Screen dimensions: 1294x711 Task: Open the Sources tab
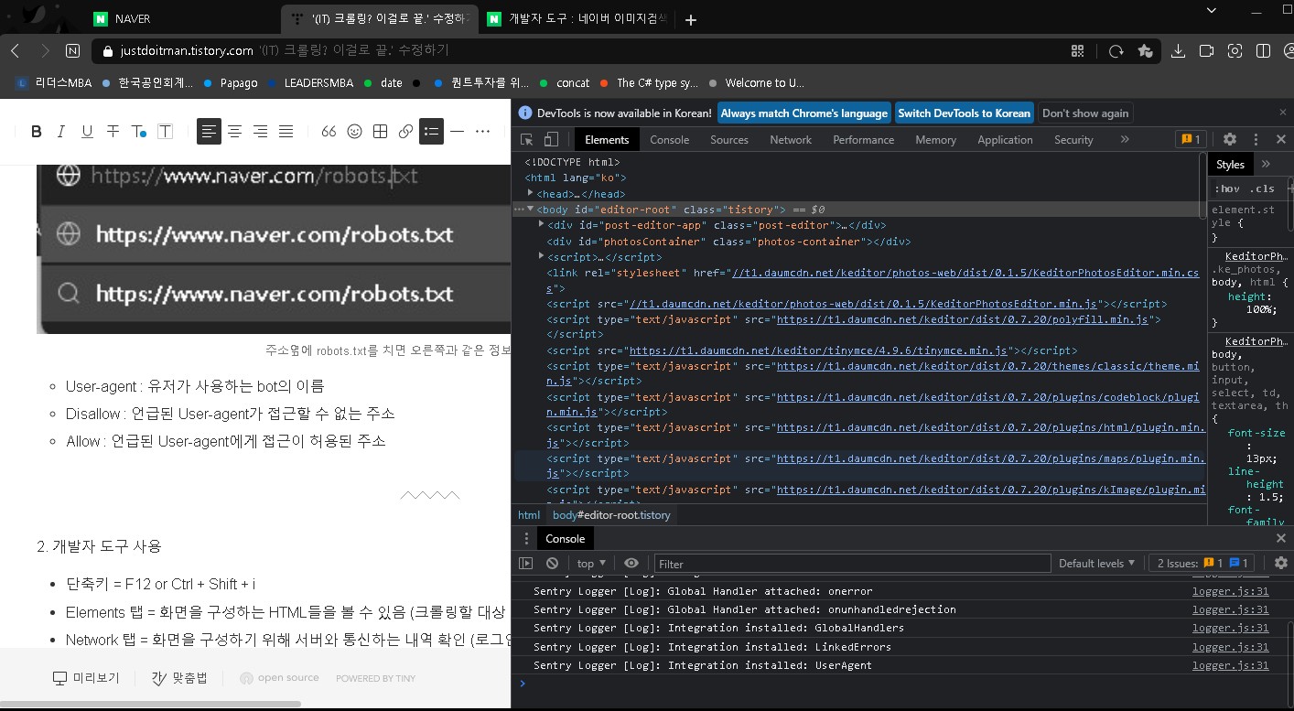point(729,139)
